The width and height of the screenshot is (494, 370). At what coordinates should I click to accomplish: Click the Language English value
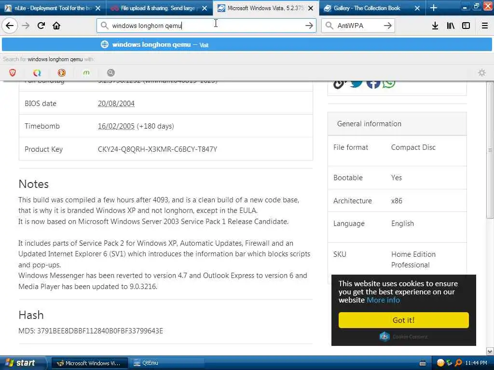(x=403, y=224)
